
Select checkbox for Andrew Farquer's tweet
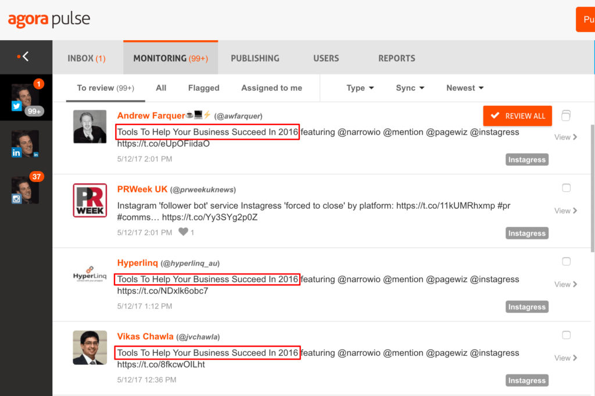pos(566,115)
